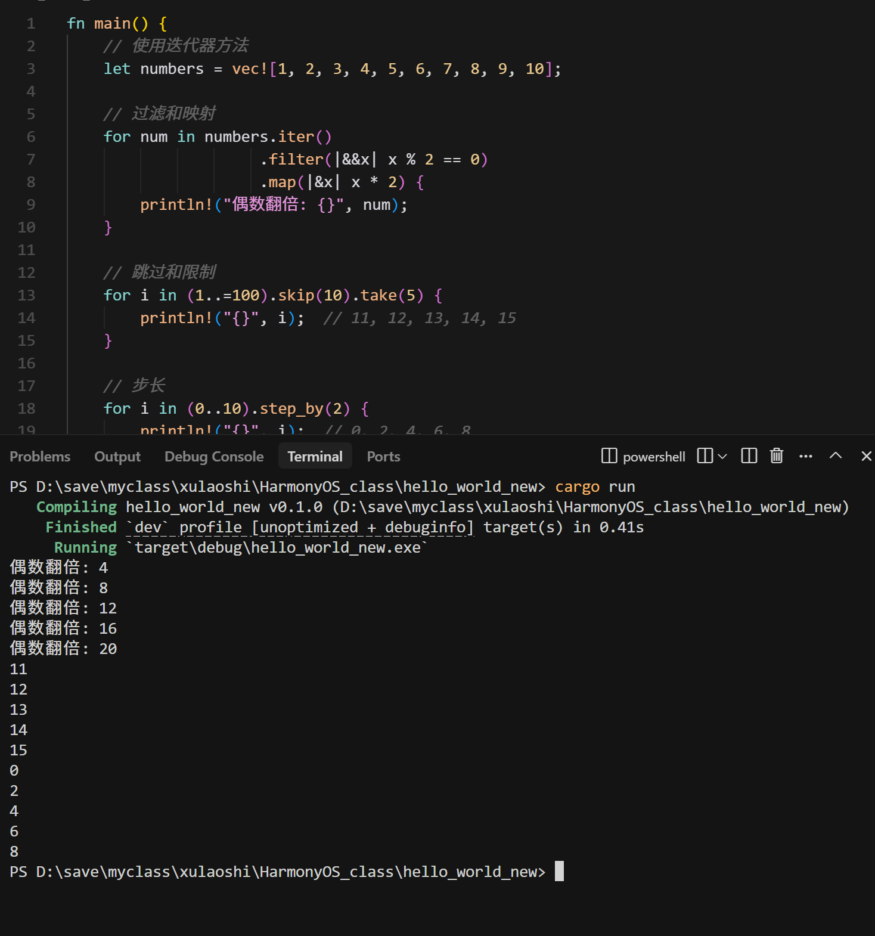Switch to the Output tab
This screenshot has width=875, height=936.
(117, 457)
